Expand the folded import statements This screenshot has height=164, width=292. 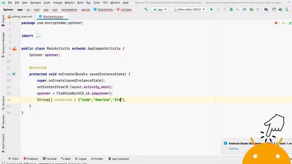tap(38, 36)
